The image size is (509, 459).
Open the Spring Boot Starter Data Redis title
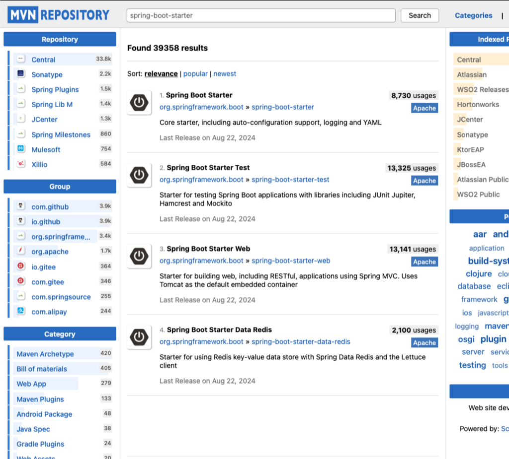coord(219,329)
